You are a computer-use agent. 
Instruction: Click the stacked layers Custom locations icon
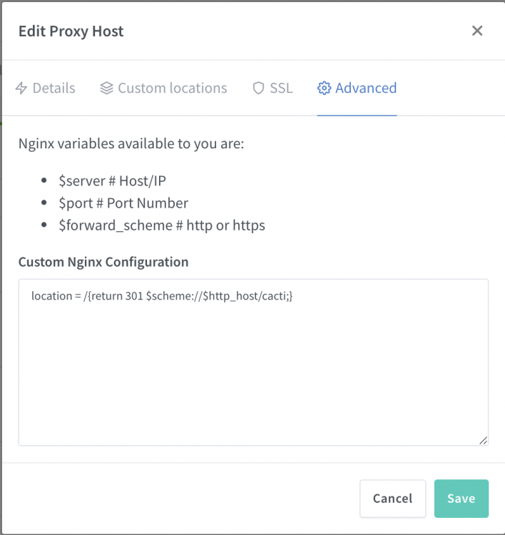coord(106,88)
